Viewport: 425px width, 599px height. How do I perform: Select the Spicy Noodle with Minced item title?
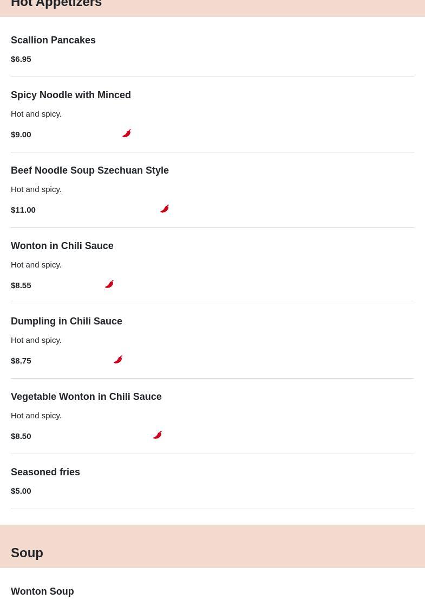(71, 95)
